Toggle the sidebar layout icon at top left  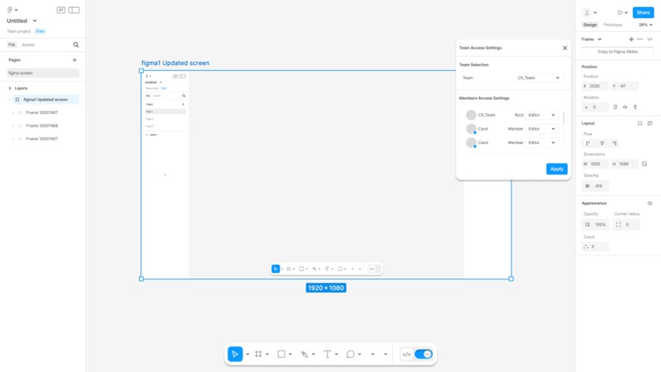click(74, 10)
